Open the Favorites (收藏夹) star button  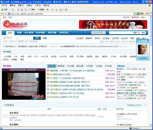(41, 9)
